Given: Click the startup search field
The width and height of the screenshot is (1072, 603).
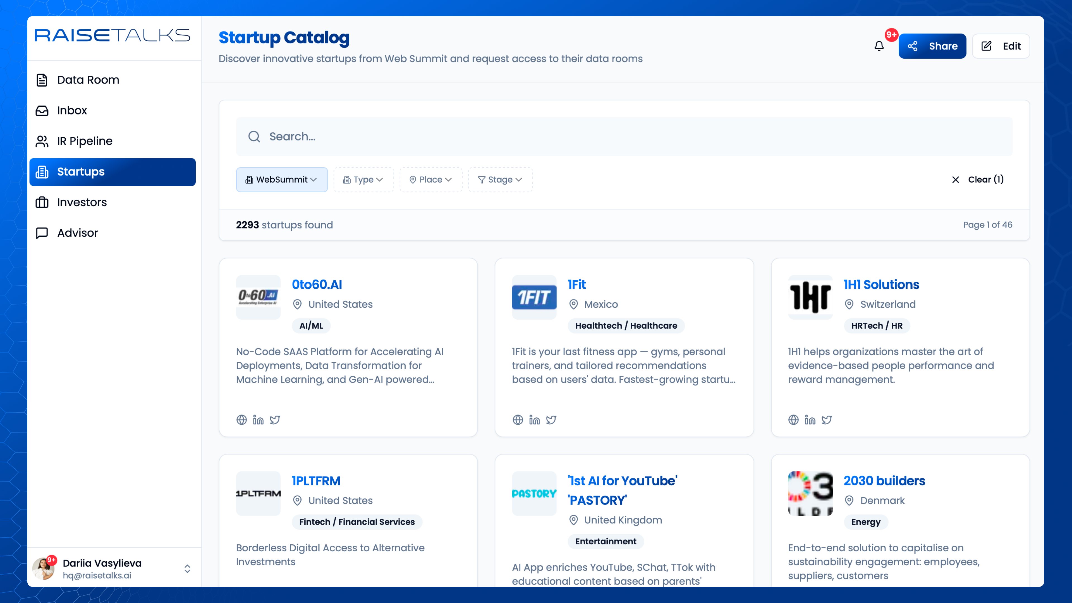Looking at the screenshot, I should point(624,137).
